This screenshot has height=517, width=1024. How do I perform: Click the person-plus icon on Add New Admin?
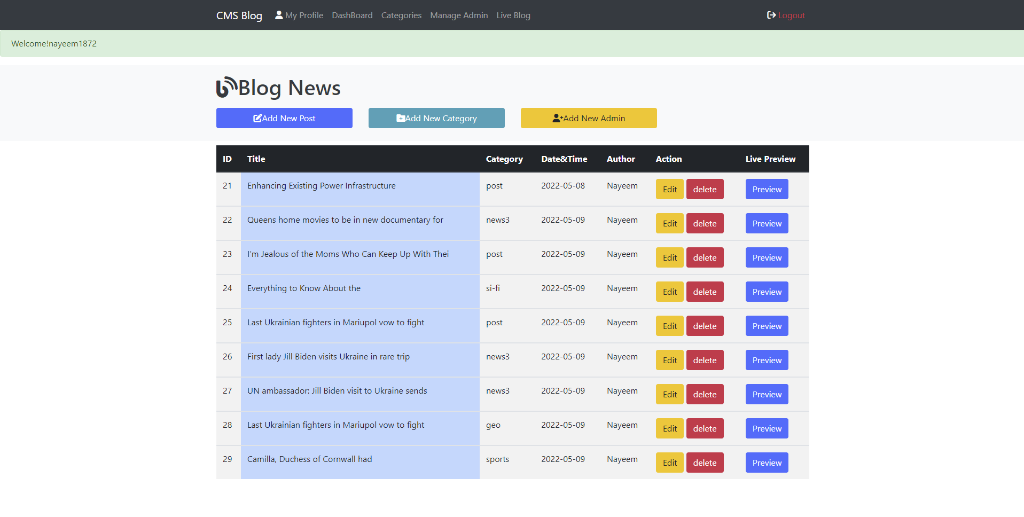pyautogui.click(x=557, y=118)
